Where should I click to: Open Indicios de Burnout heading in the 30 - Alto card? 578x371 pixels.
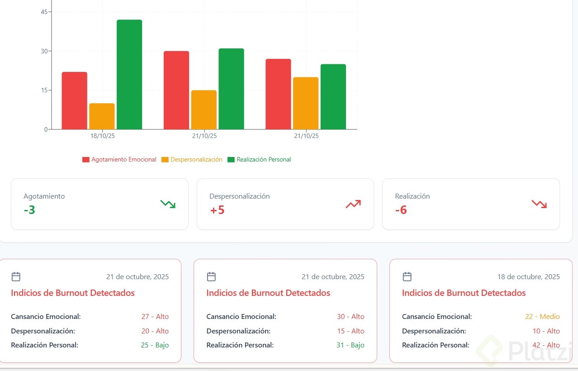coord(268,293)
